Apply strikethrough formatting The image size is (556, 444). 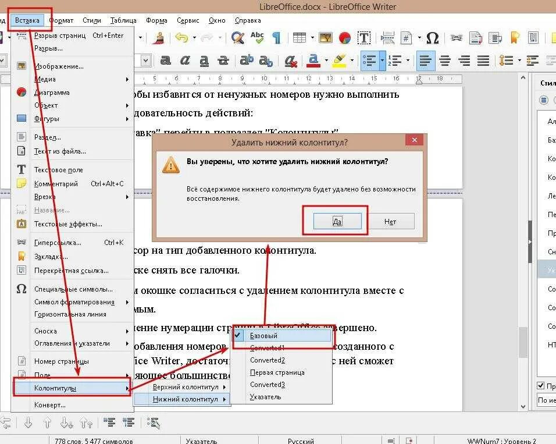pyautogui.click(x=223, y=61)
